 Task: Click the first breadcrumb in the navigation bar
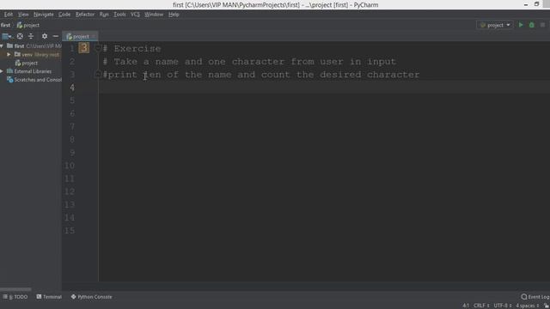[5, 25]
